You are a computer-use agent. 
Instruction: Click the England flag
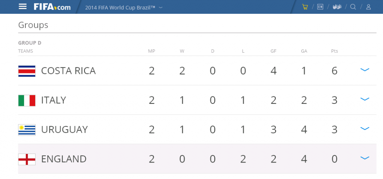[27, 159]
